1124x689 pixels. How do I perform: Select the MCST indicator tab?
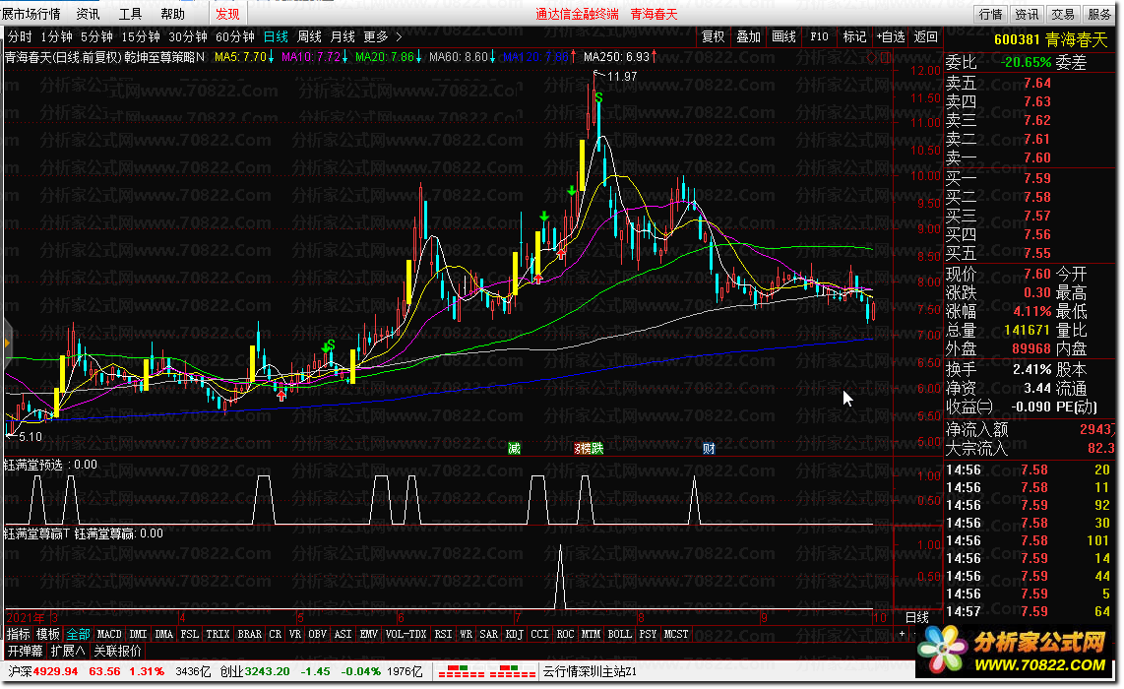pos(675,634)
